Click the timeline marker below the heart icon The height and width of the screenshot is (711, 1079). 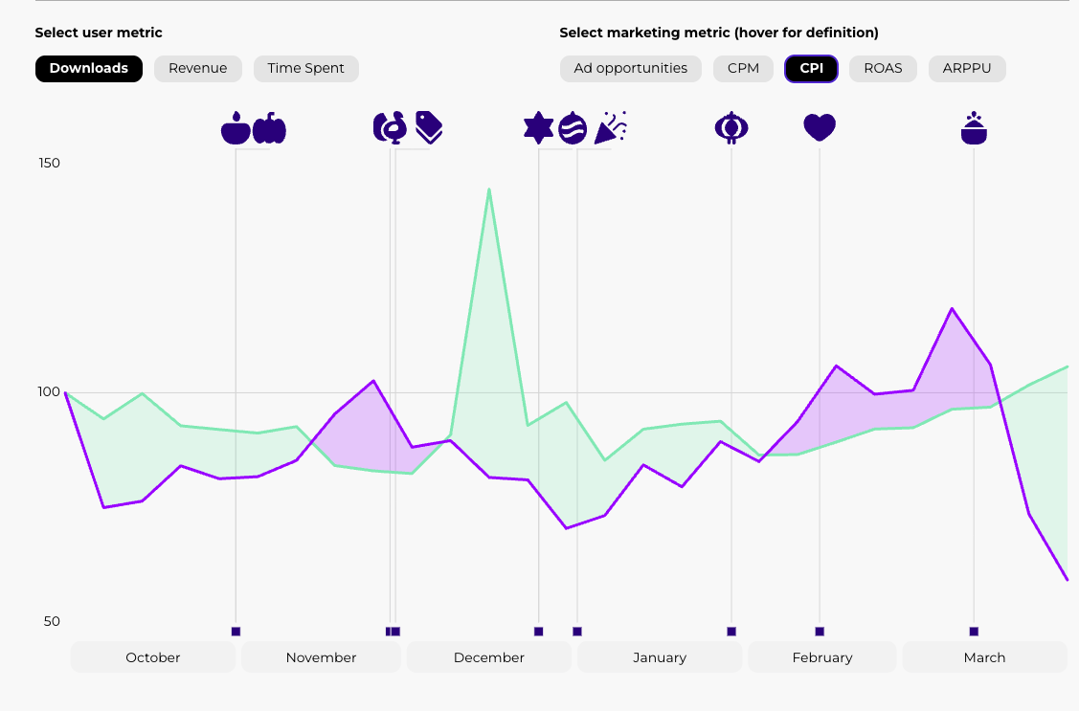click(820, 632)
